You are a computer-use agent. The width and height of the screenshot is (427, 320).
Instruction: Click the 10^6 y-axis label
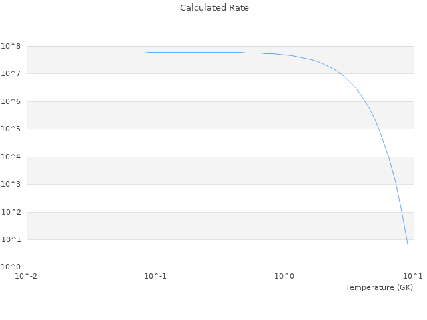click(11, 101)
